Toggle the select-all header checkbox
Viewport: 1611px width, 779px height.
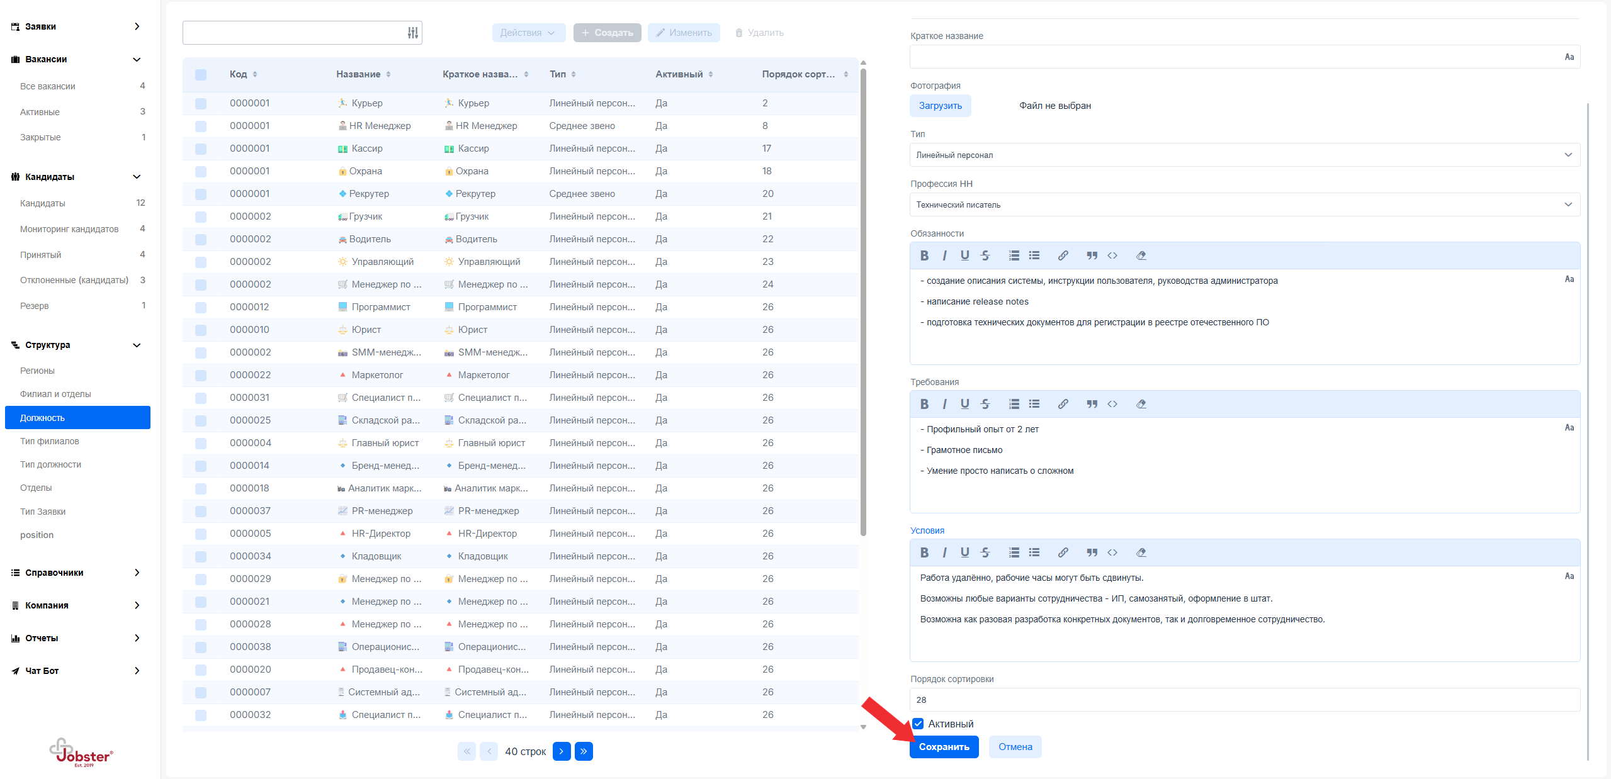pos(201,74)
